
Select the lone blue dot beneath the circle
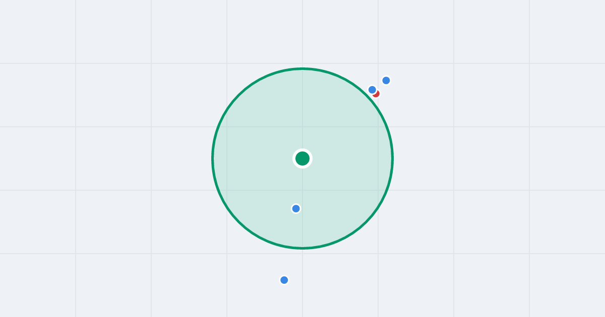[284, 280]
